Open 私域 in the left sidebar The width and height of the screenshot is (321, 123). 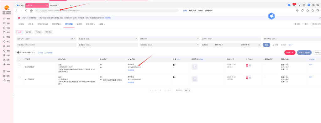(7, 28)
